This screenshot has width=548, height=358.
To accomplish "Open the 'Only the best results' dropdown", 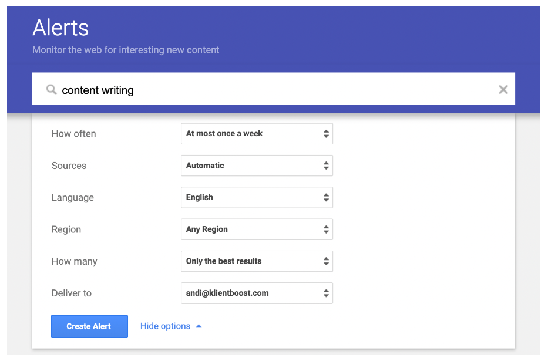I will 257,261.
